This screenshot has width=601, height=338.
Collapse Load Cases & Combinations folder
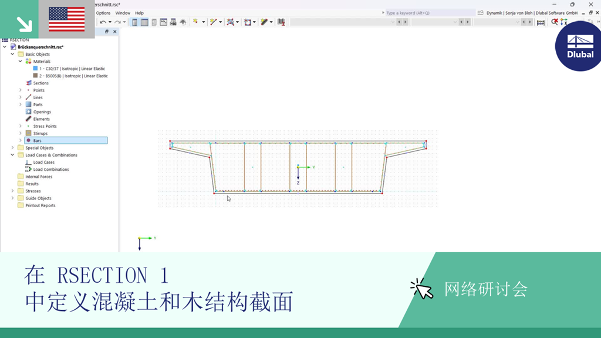coord(12,155)
